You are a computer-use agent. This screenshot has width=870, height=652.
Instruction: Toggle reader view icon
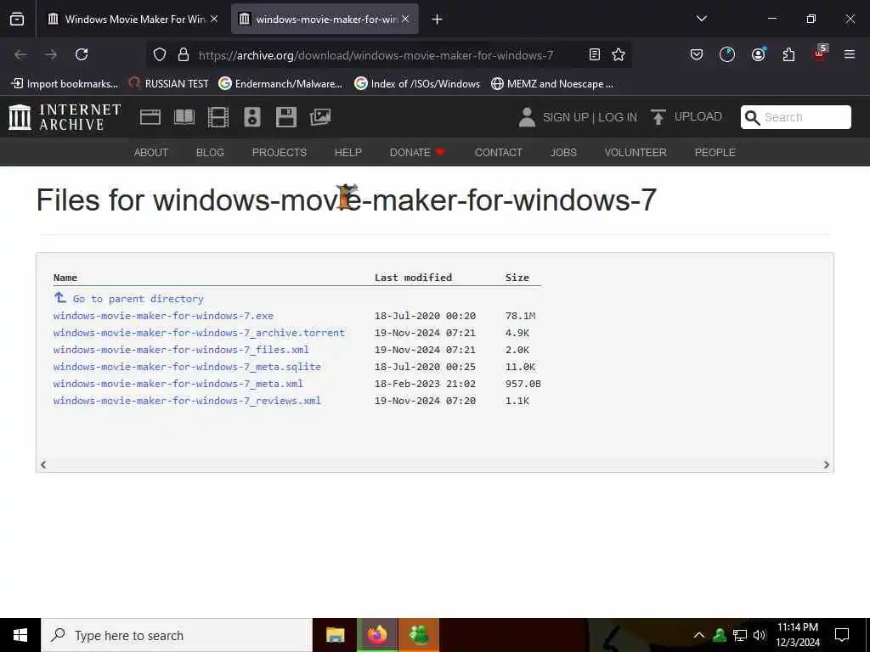tap(594, 54)
